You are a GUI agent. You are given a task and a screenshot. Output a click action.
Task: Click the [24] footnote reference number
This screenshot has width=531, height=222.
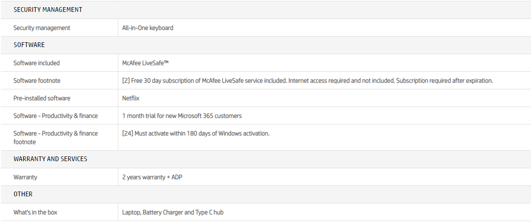[127, 134]
